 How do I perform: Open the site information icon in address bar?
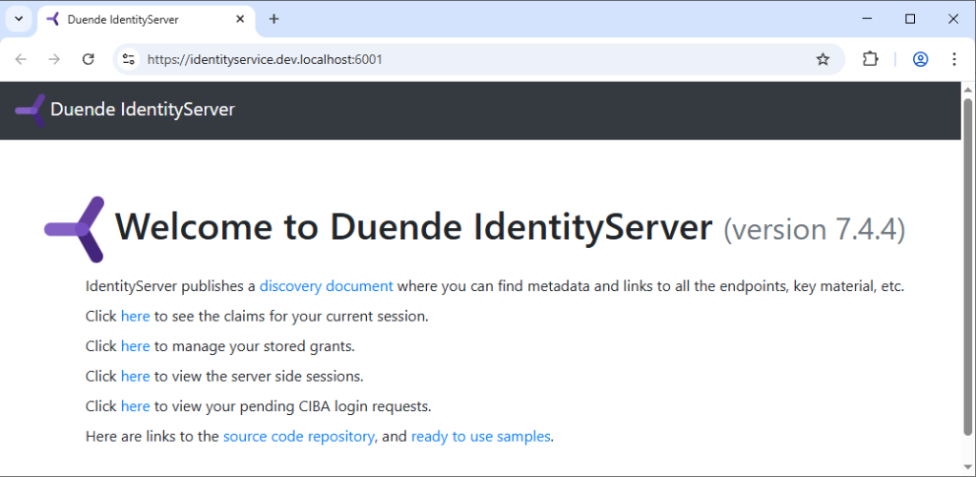130,59
